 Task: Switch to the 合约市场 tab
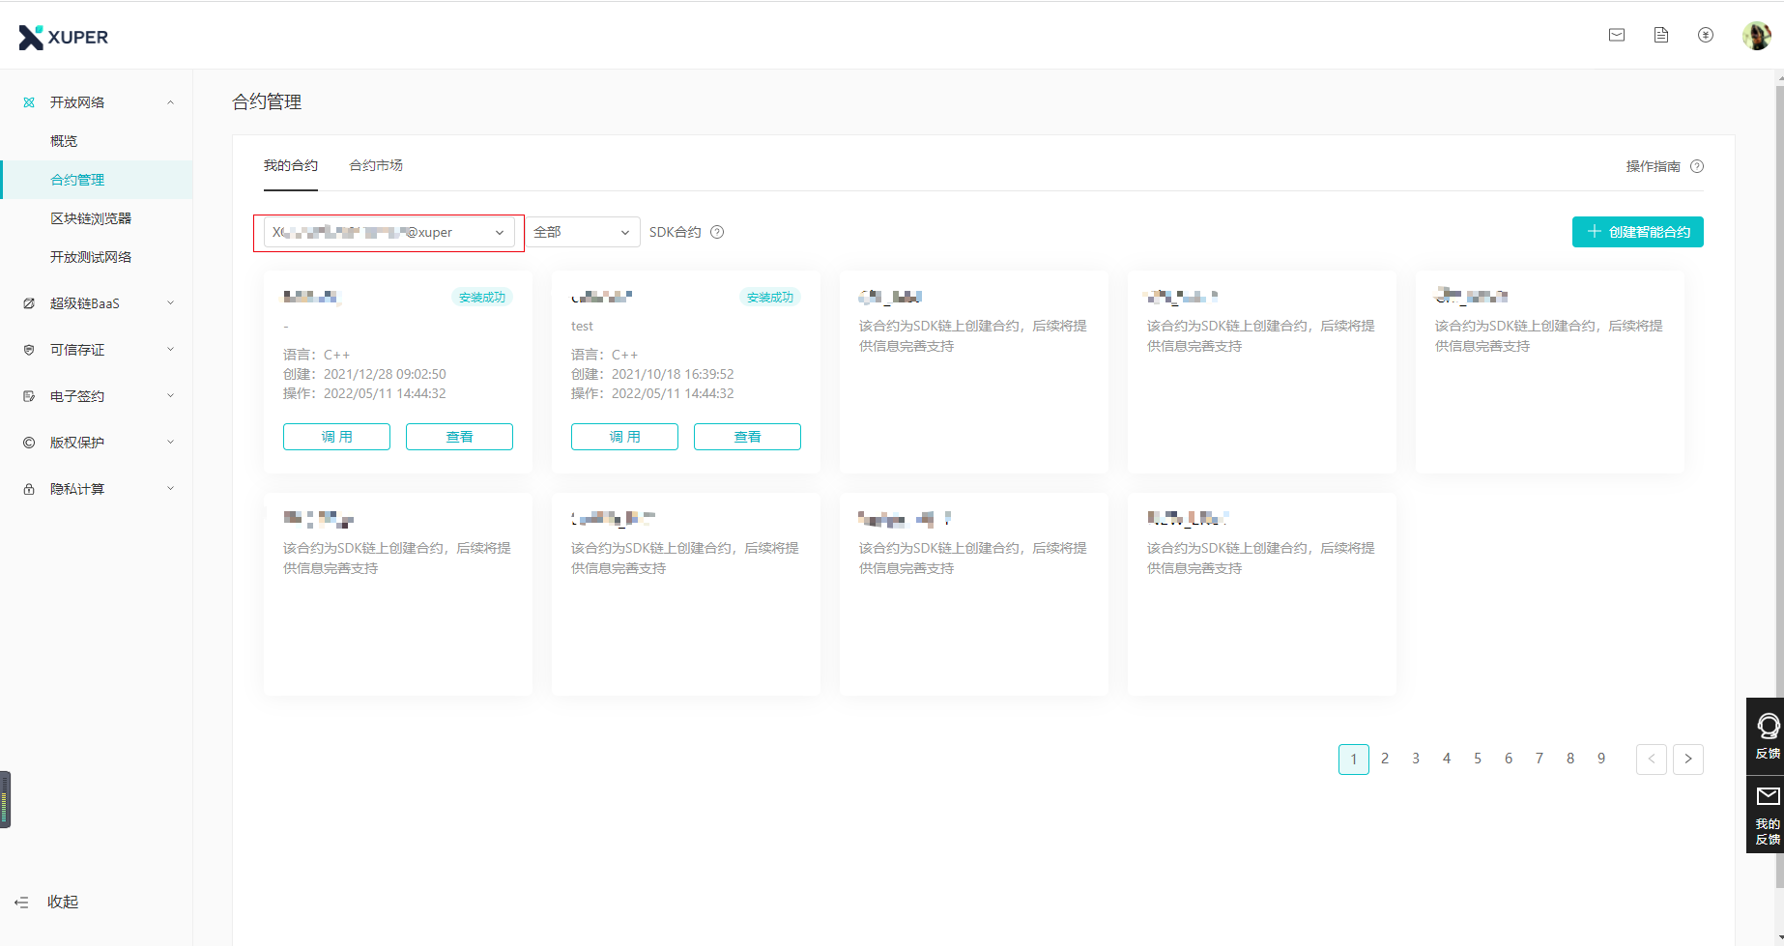pos(376,166)
